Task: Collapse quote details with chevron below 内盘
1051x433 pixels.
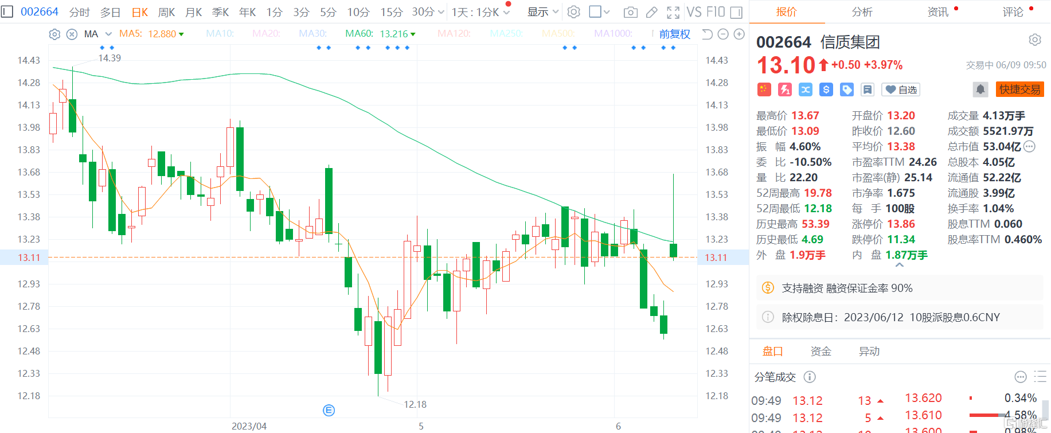Action: tap(900, 265)
